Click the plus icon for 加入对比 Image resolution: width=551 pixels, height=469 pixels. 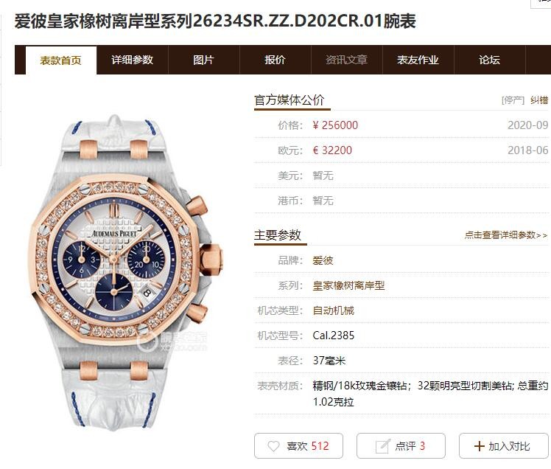pyautogui.click(x=479, y=446)
